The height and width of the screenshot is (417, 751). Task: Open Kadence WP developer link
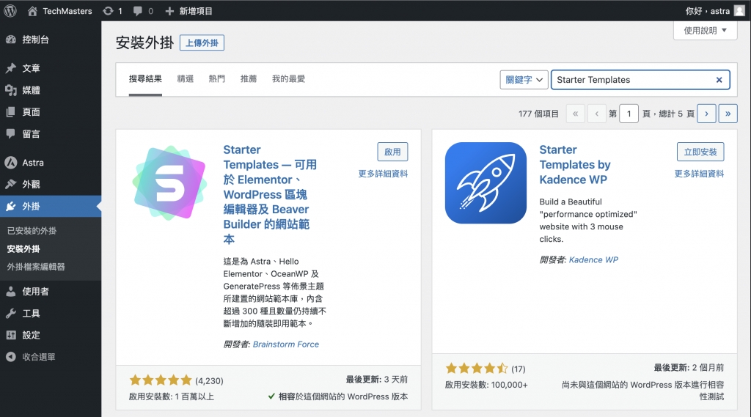pos(593,260)
